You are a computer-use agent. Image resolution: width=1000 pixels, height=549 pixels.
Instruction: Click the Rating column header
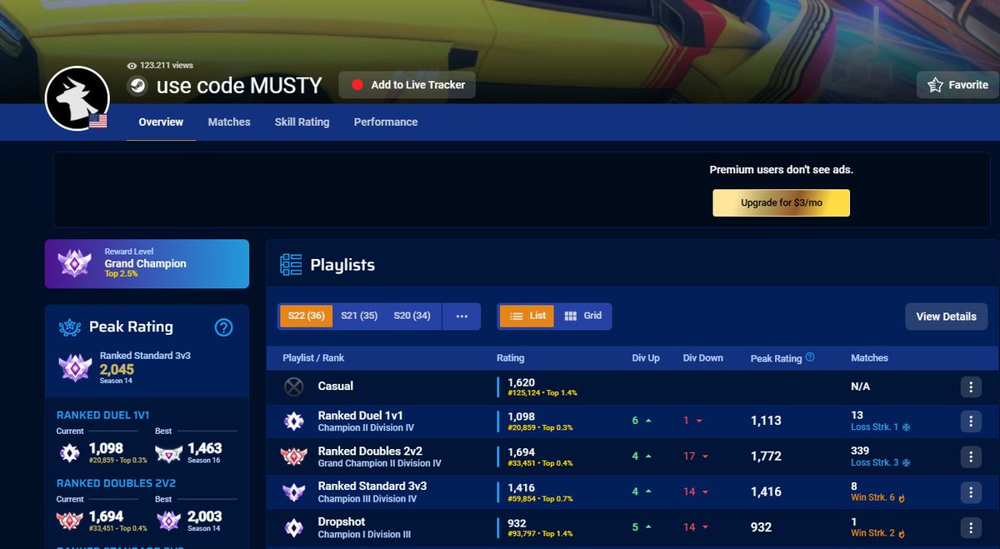click(x=511, y=357)
